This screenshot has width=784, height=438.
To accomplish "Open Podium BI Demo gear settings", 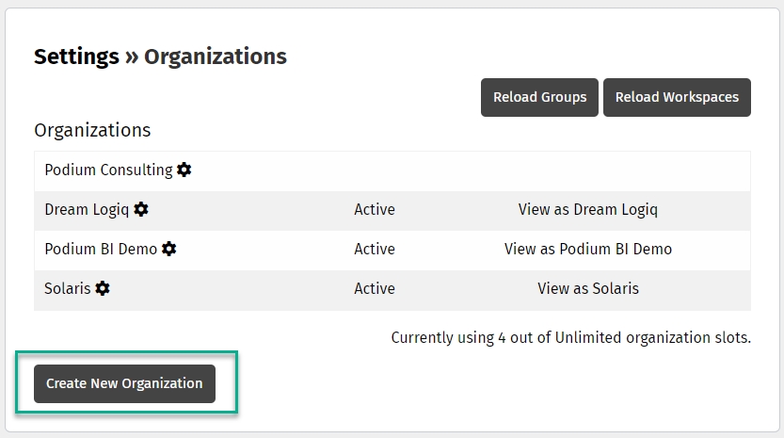I will (169, 249).
